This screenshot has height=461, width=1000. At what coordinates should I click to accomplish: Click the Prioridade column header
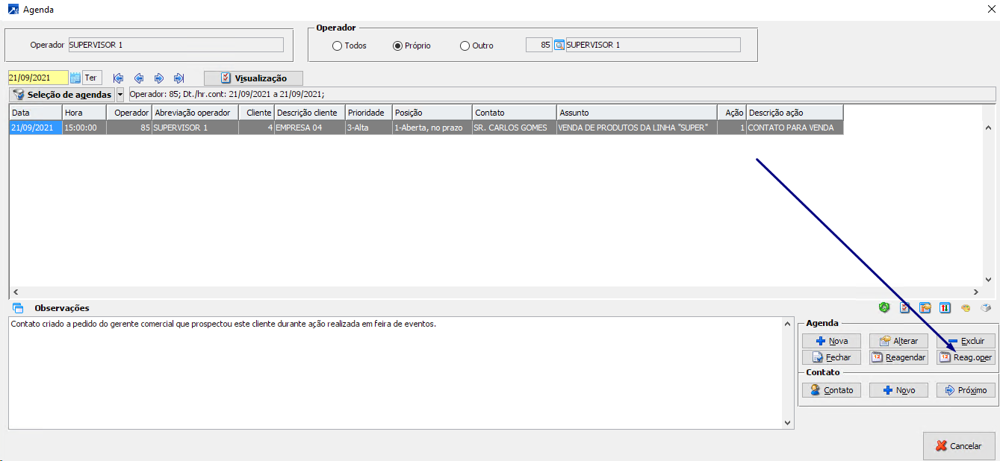pos(369,113)
